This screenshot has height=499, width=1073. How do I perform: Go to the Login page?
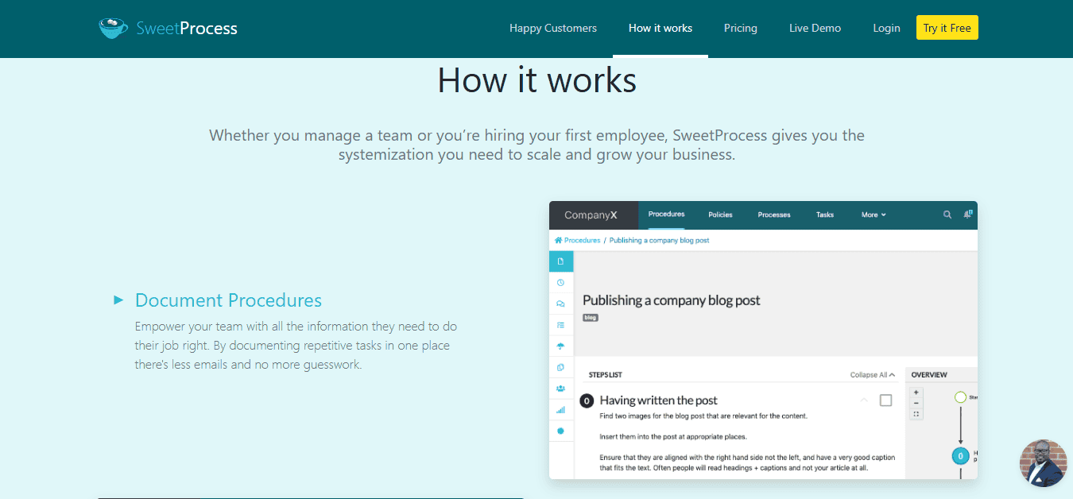coord(886,28)
